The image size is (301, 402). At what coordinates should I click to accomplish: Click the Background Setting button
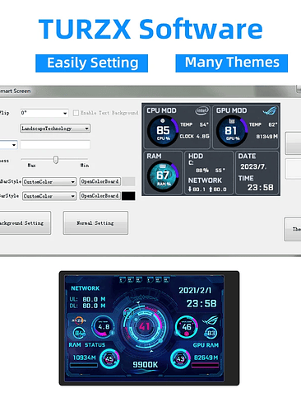pos(25,223)
